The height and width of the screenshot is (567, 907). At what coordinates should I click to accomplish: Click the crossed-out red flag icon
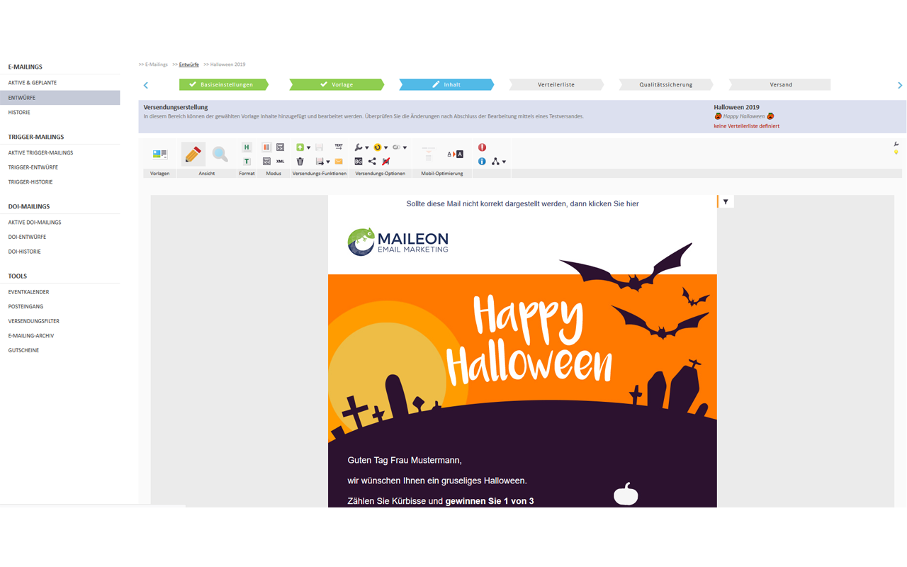point(386,162)
